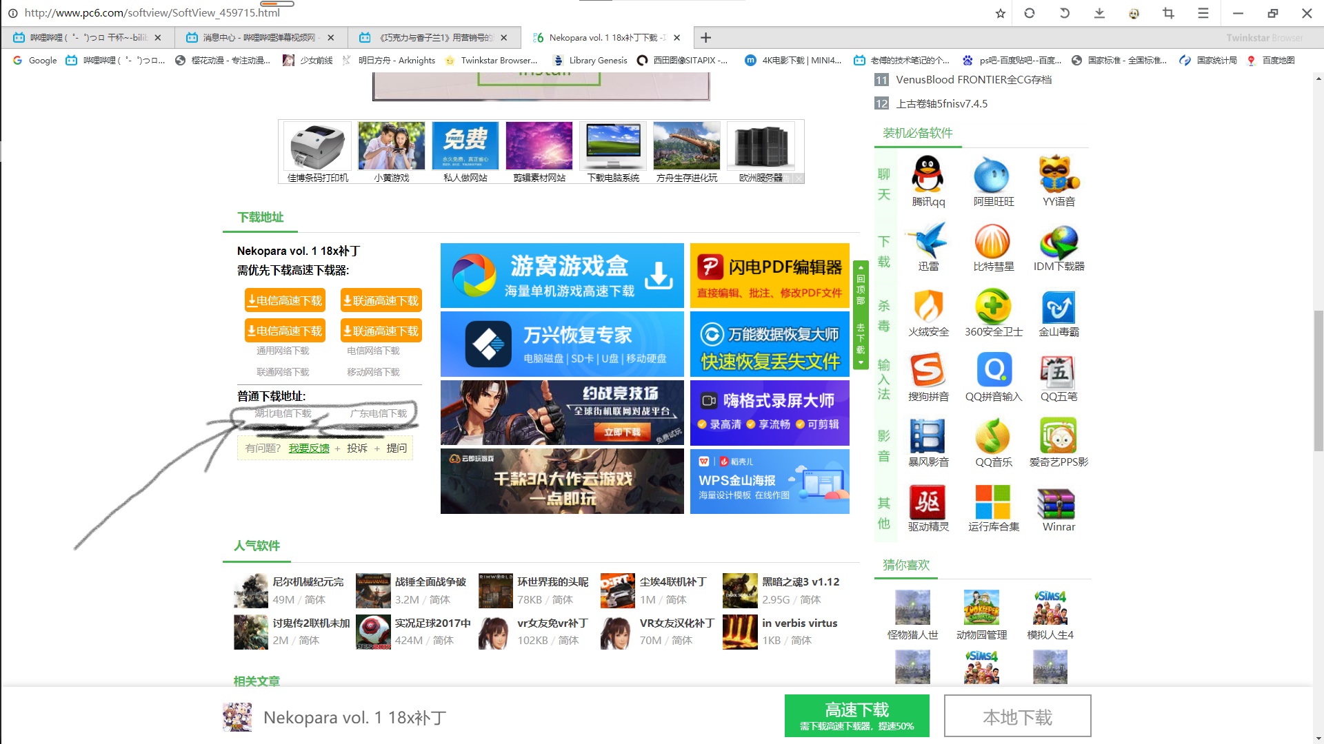Open new tab with plus button
Image resolution: width=1324 pixels, height=744 pixels.
coord(705,38)
